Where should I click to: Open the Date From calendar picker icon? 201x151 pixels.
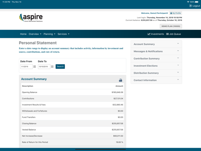pyautogui.click(x=35, y=66)
